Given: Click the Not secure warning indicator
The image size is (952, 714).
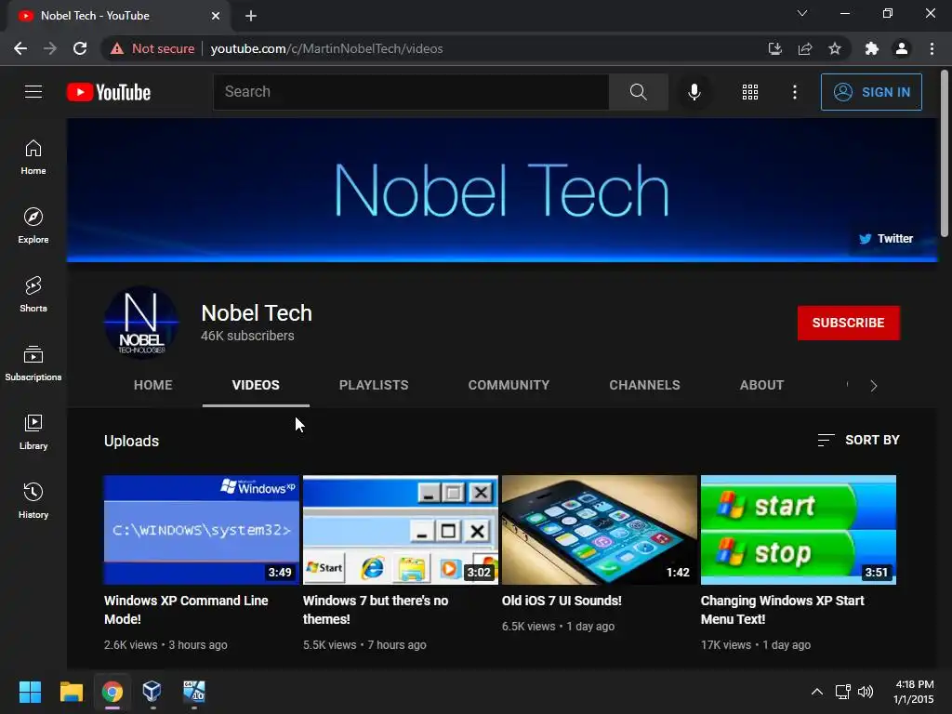Looking at the screenshot, I should click(152, 48).
